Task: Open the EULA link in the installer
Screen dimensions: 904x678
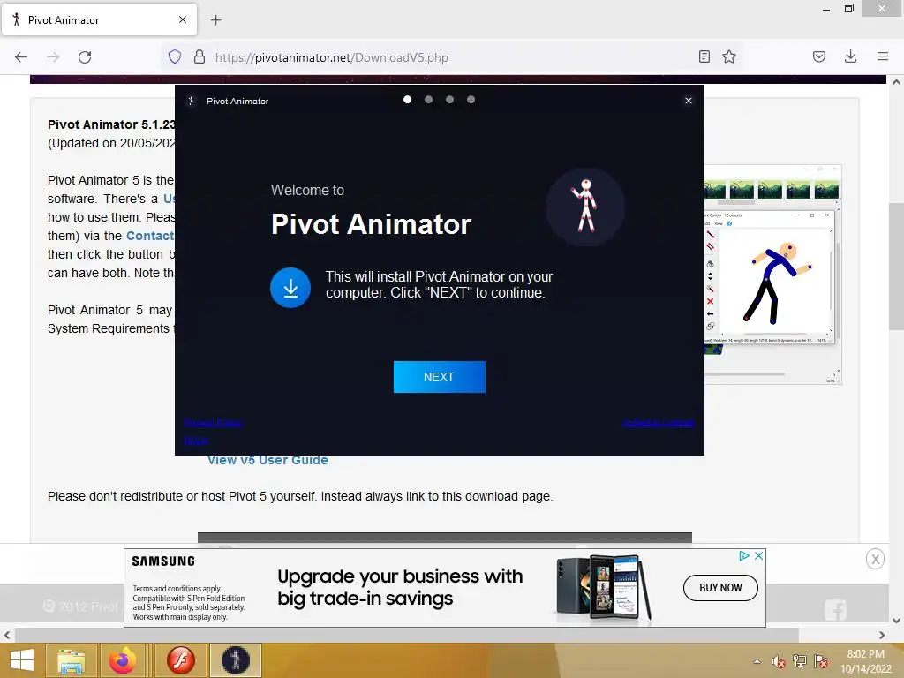Action: point(196,441)
